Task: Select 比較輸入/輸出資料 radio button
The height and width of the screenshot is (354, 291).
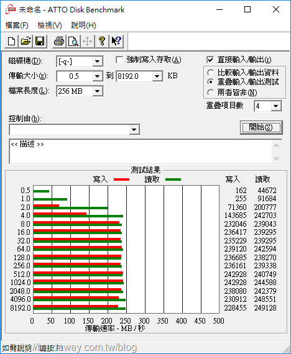Action: pyautogui.click(x=211, y=73)
